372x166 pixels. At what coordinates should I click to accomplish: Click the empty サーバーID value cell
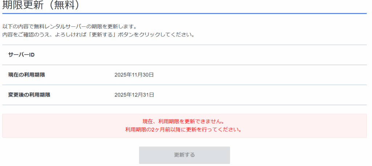tap(218, 55)
